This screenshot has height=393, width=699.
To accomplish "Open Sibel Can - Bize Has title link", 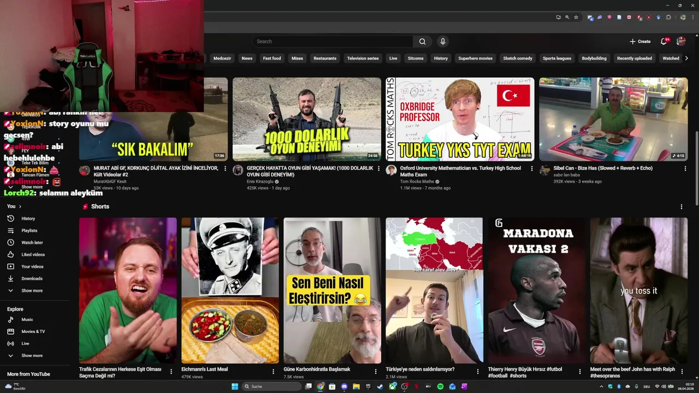I will (x=603, y=168).
